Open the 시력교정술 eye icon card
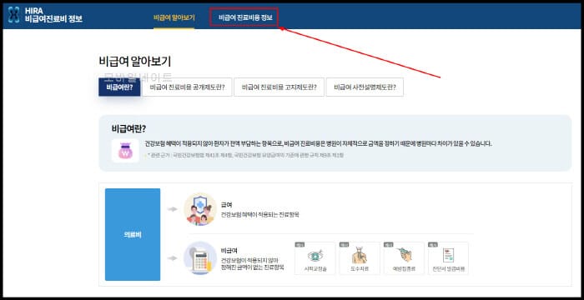The image size is (584, 300). 315,258
